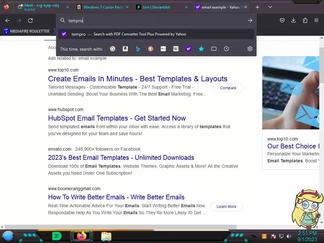Click the Compare button
This screenshot has width=324, height=243.
point(228,88)
